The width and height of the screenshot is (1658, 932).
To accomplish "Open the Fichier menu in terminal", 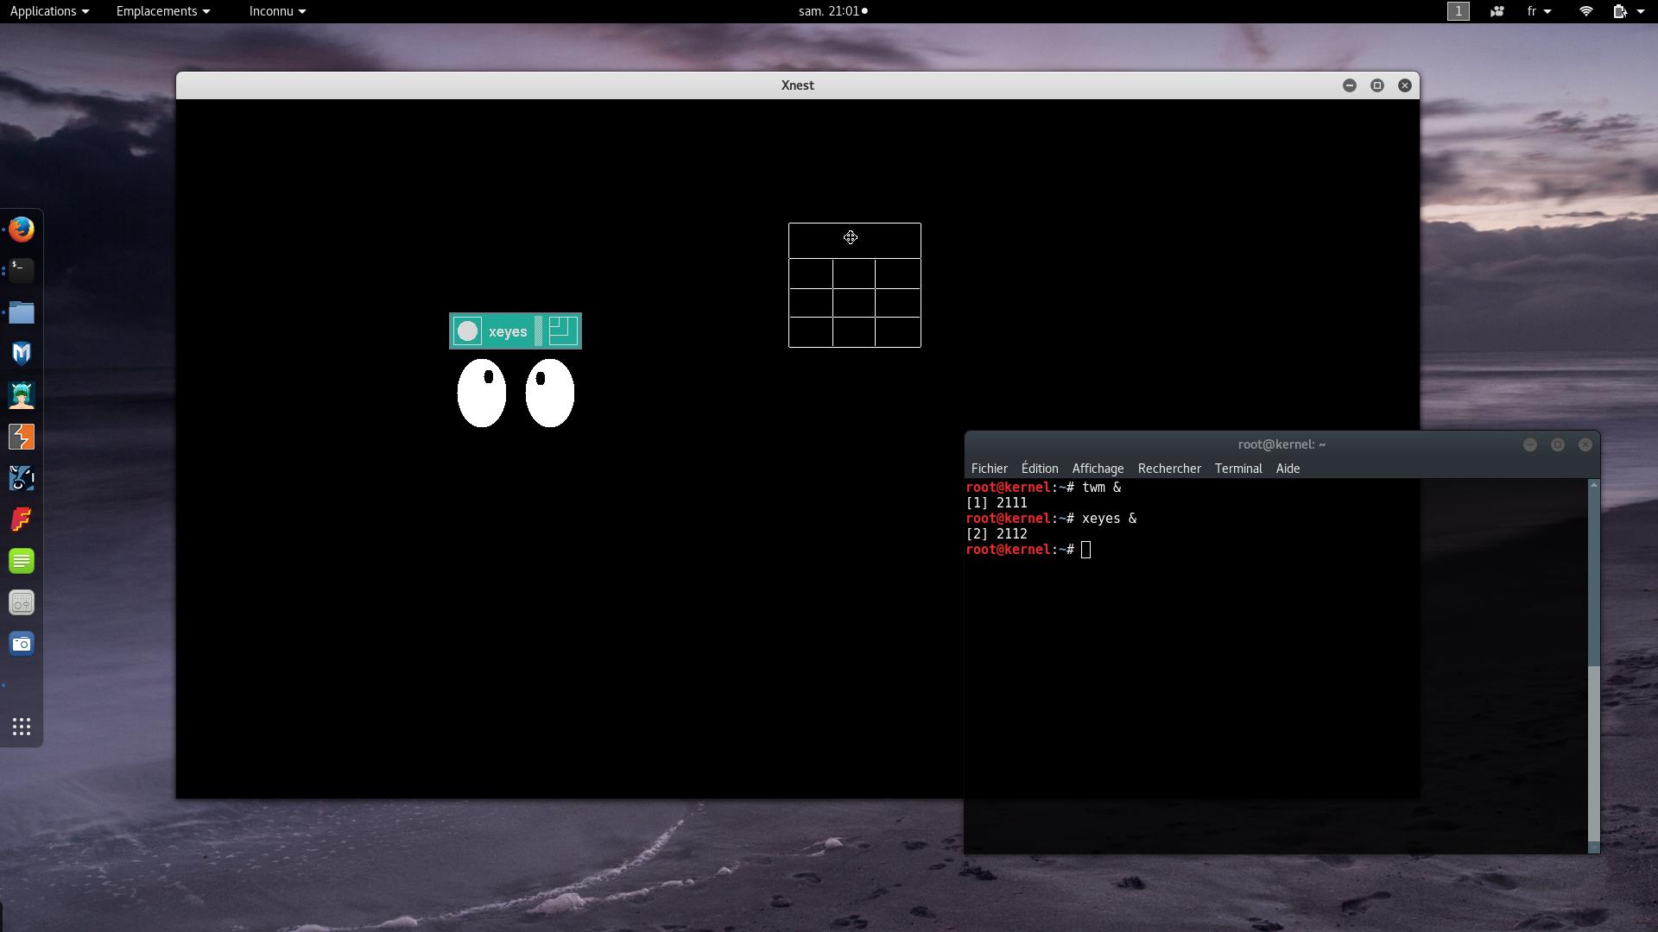I will tap(989, 469).
